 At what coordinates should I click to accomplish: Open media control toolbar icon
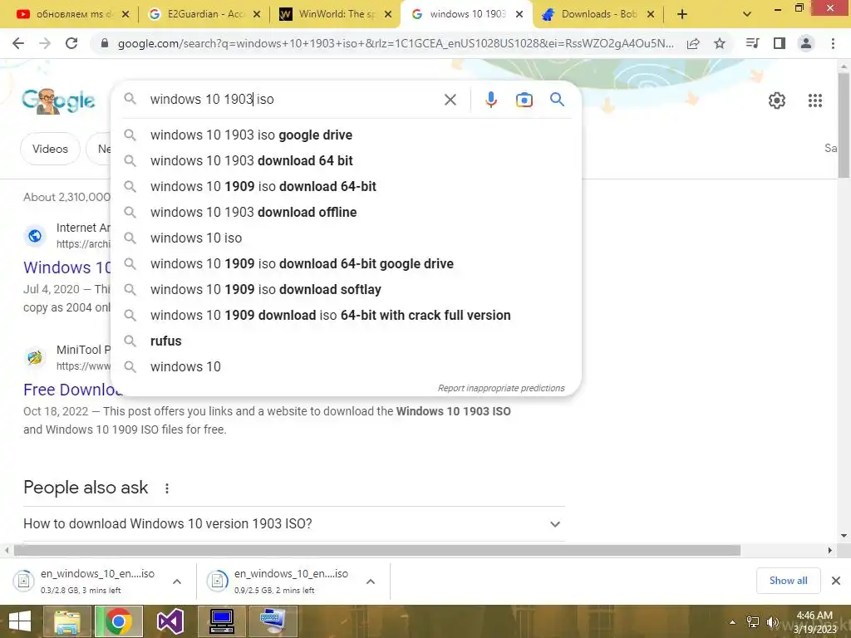pyautogui.click(x=753, y=43)
